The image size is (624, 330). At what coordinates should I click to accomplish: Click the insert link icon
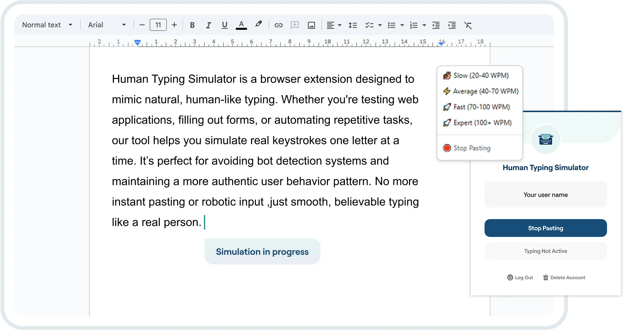pos(279,25)
